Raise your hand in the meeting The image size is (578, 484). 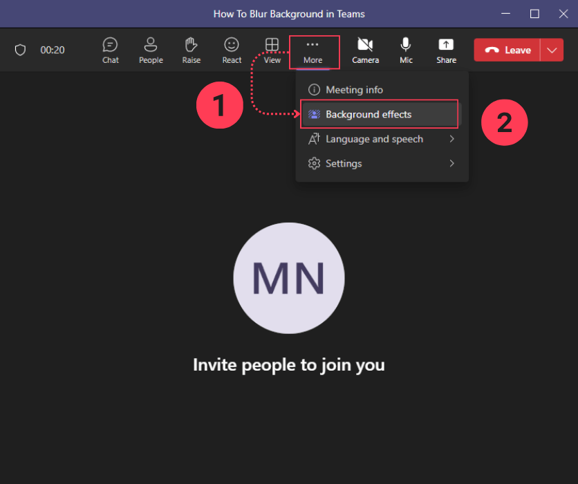pyautogui.click(x=191, y=50)
